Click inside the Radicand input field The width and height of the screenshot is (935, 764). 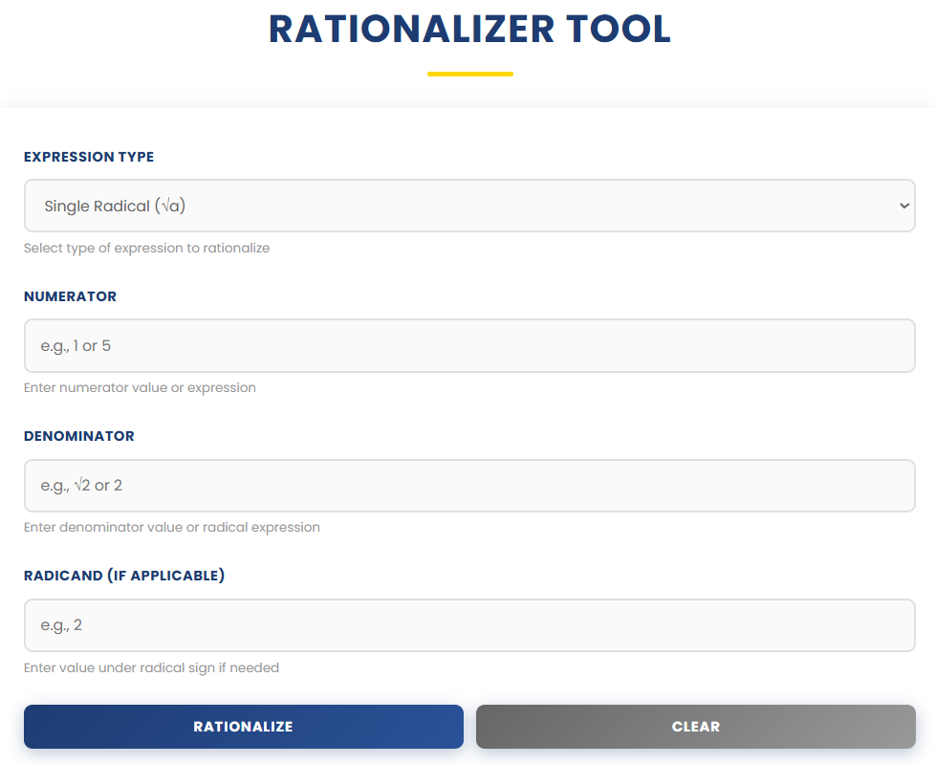[468, 625]
